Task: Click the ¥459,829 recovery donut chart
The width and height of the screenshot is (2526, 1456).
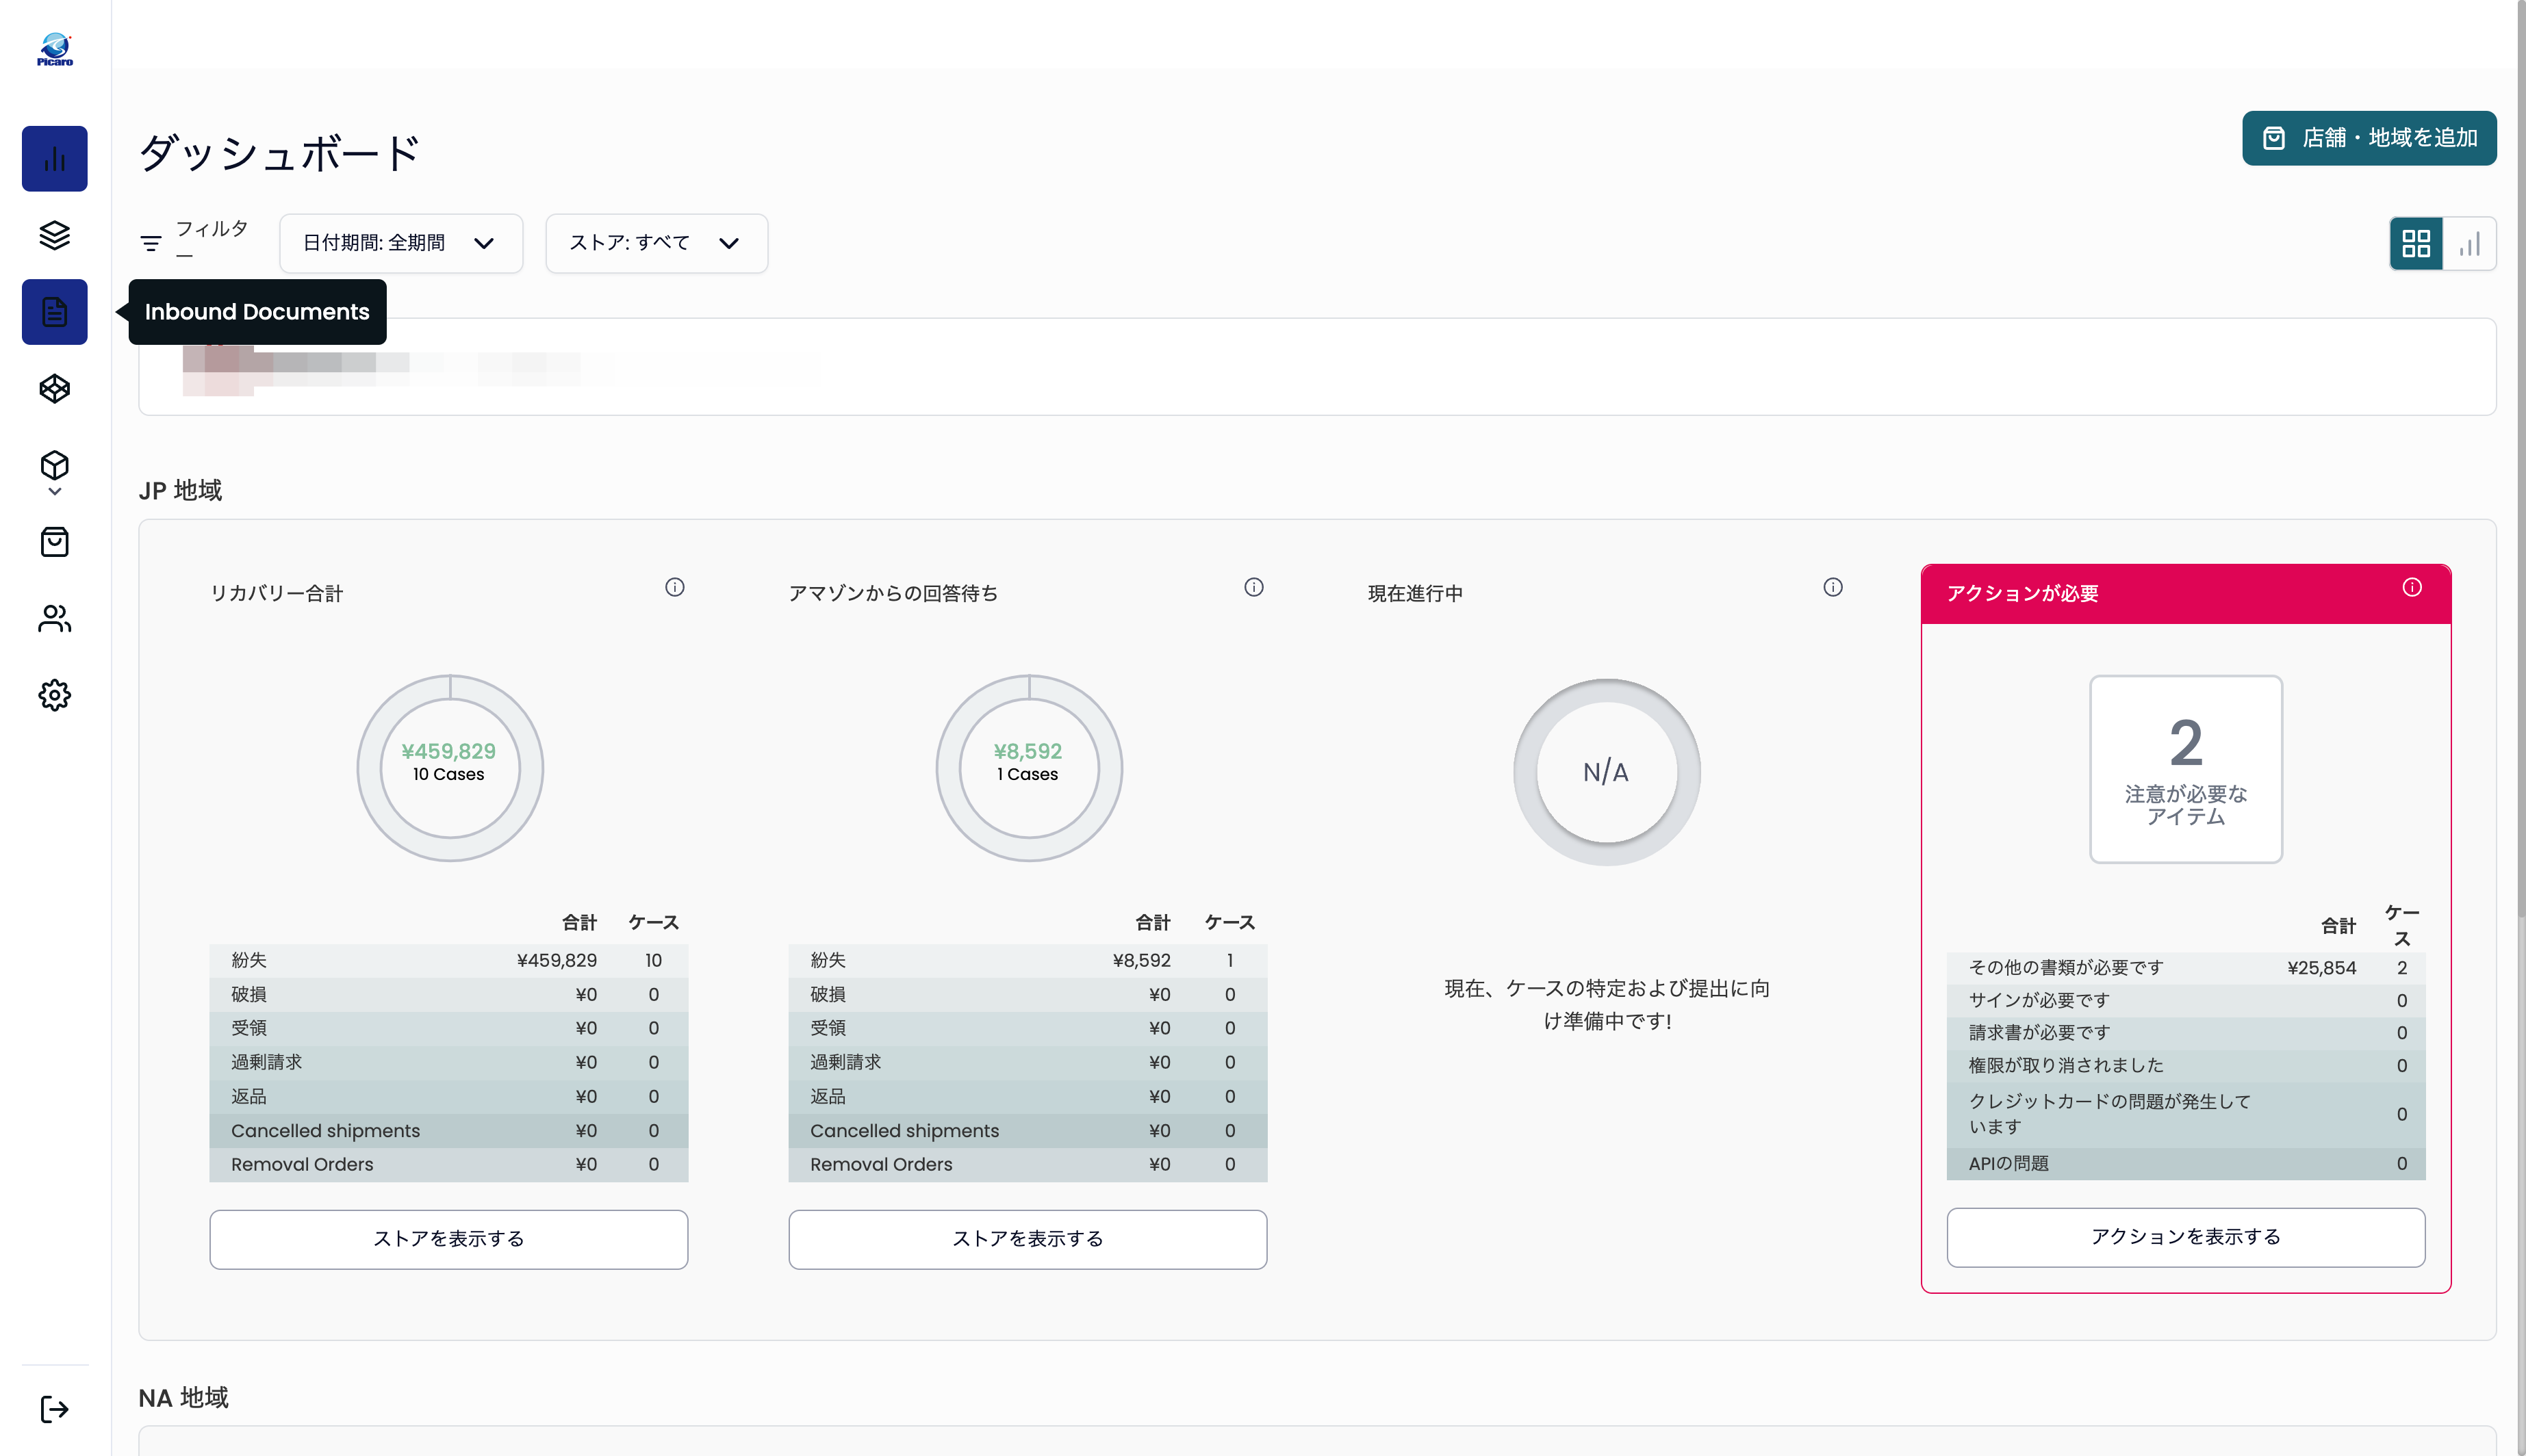Action: (451, 768)
